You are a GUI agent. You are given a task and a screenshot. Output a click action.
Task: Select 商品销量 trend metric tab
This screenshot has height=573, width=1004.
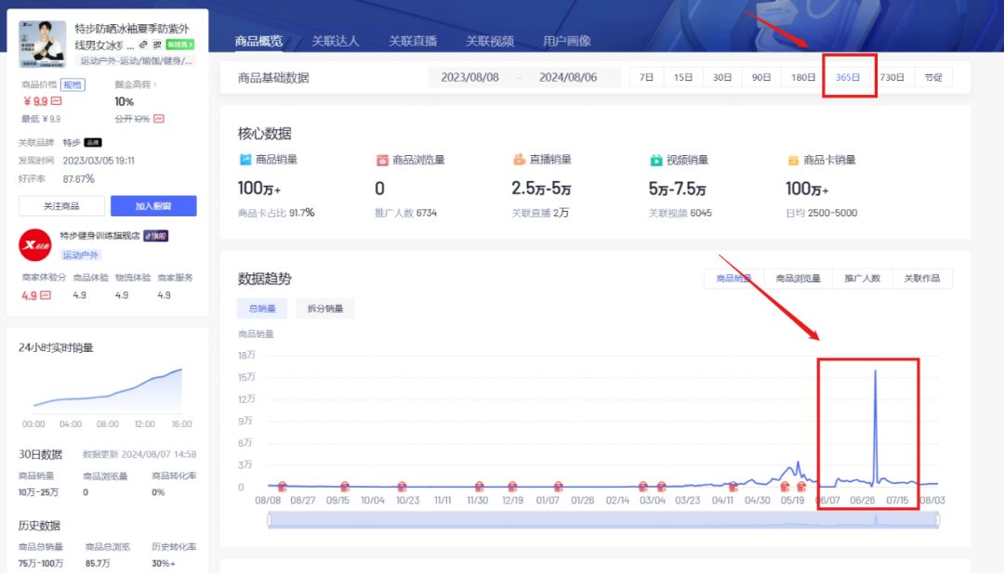(734, 279)
